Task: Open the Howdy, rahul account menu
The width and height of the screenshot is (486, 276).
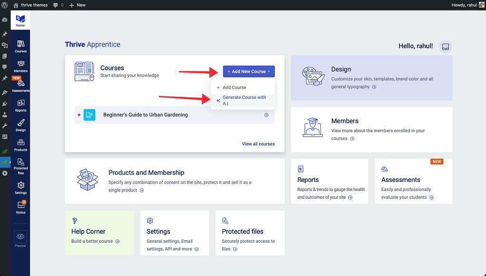Action: pos(464,5)
